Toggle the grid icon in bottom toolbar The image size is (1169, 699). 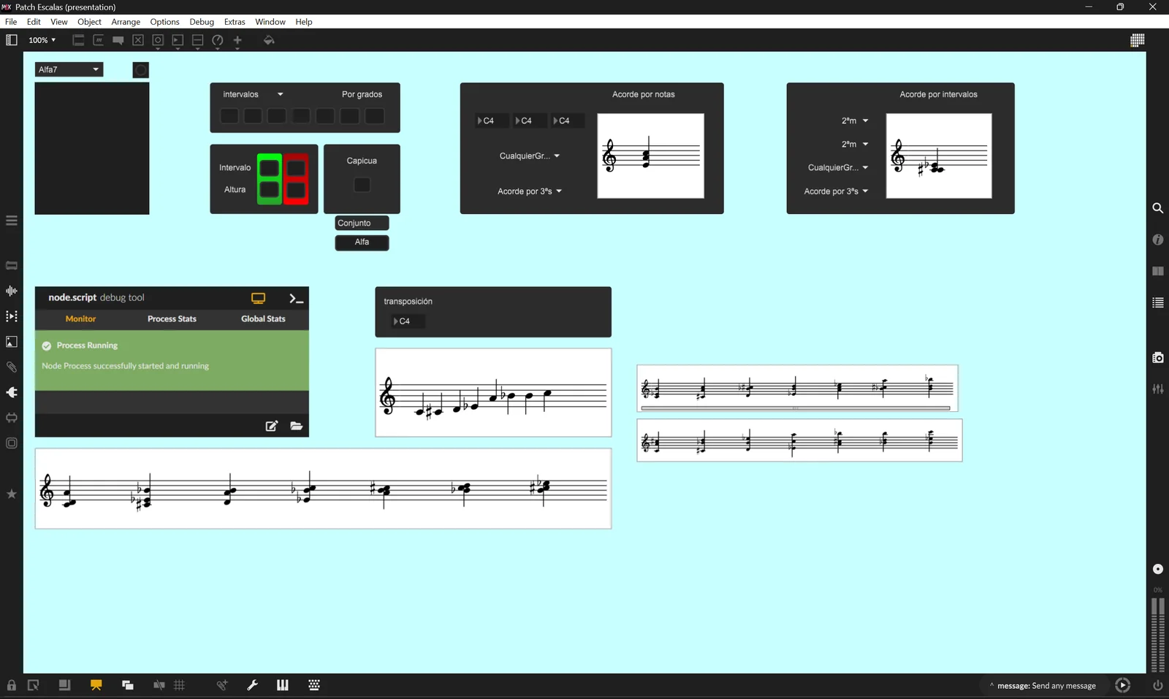click(180, 685)
